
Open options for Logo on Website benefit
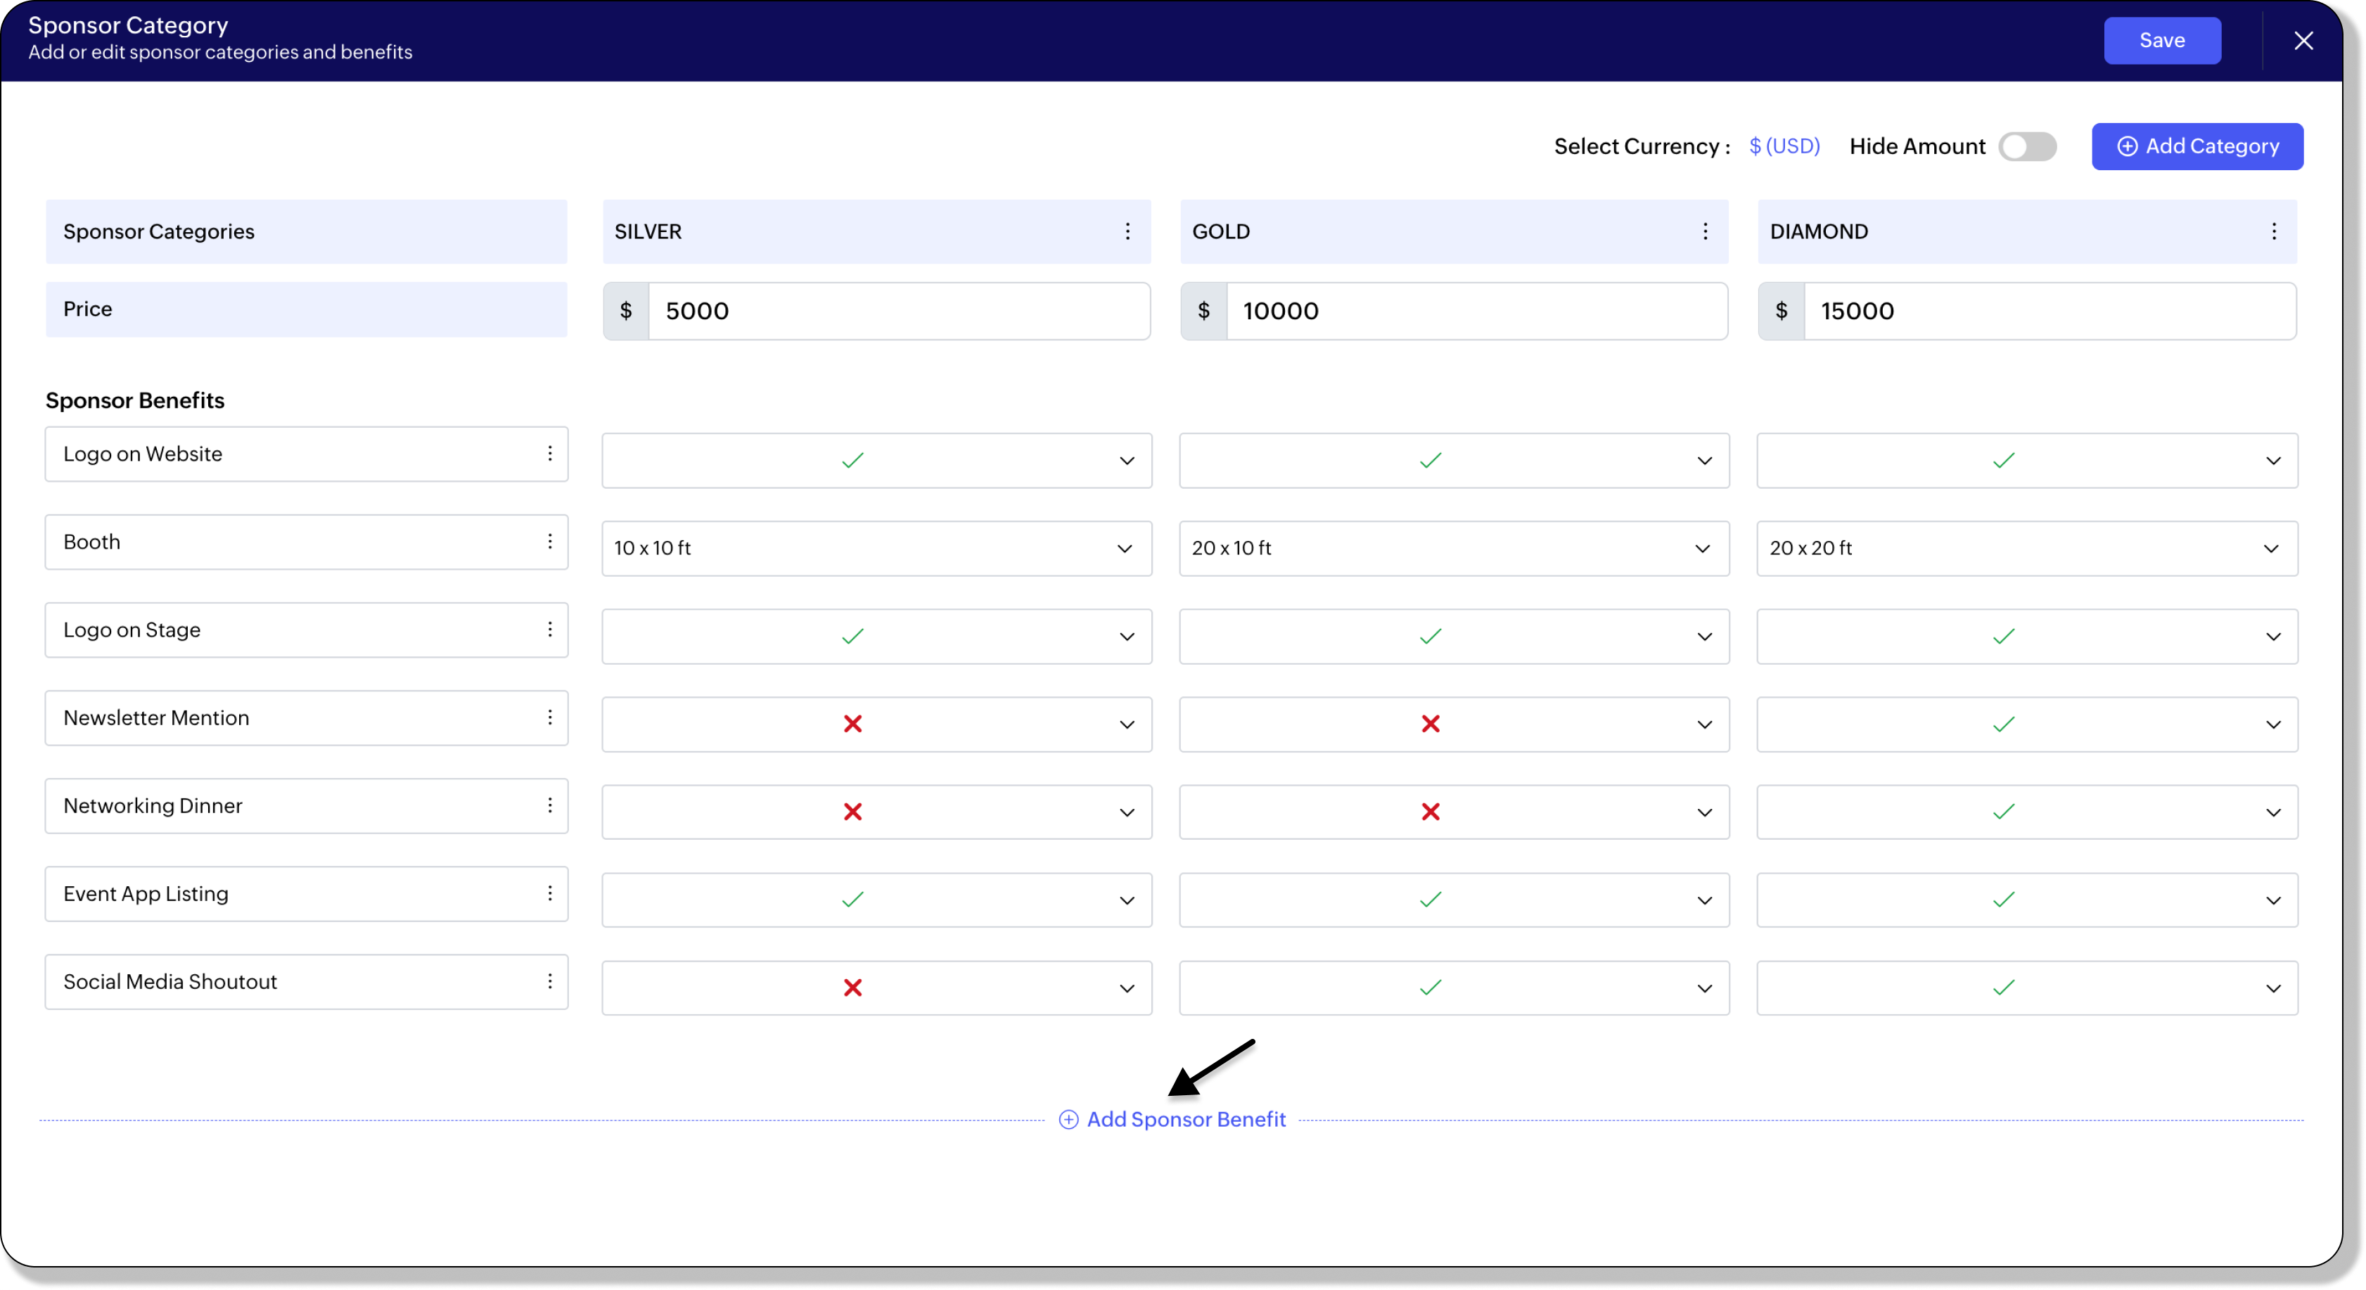pos(550,454)
